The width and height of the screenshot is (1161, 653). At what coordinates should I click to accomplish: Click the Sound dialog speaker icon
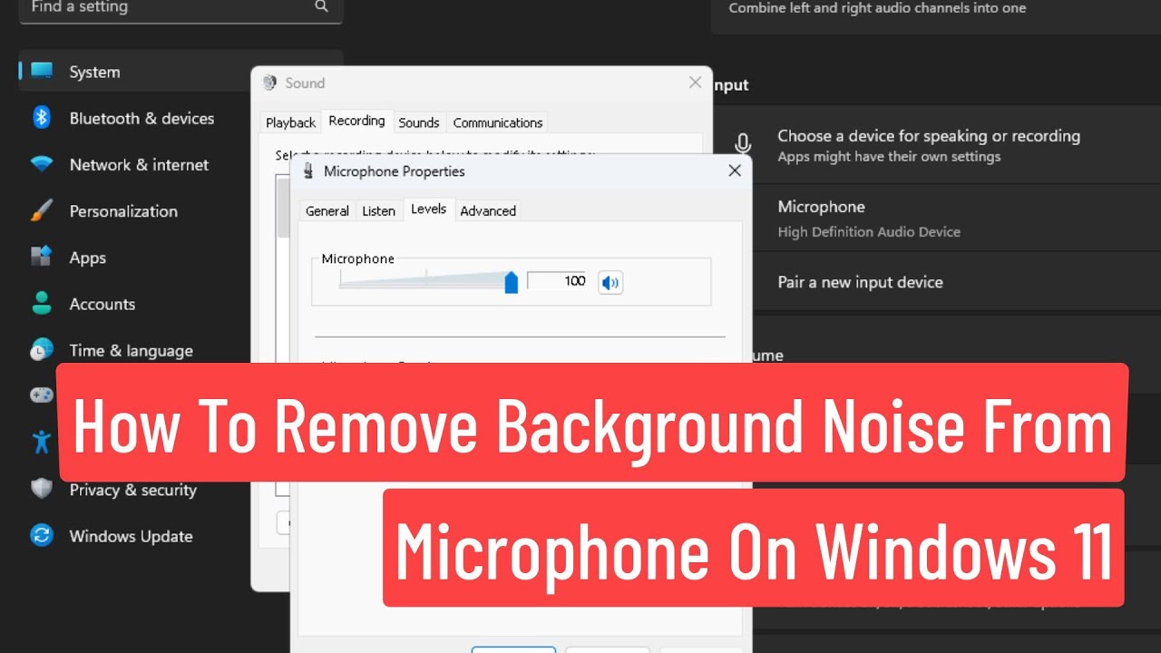coord(269,83)
